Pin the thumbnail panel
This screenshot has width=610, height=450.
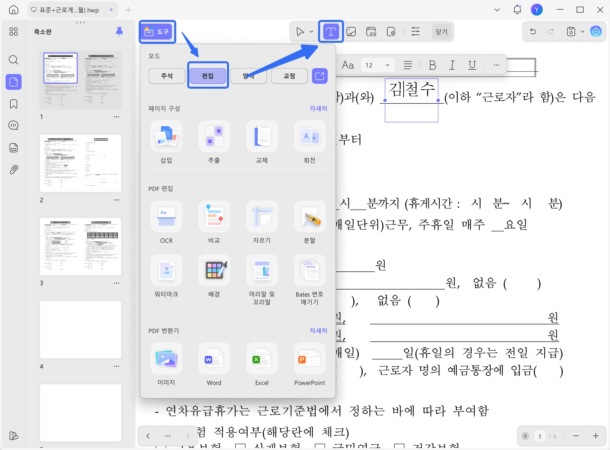119,32
